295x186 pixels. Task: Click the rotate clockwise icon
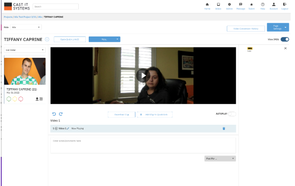tap(61, 114)
